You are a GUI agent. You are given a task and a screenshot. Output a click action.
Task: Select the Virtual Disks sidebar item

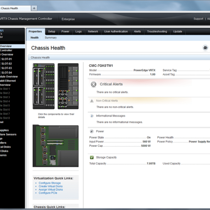click(x=4, y=151)
